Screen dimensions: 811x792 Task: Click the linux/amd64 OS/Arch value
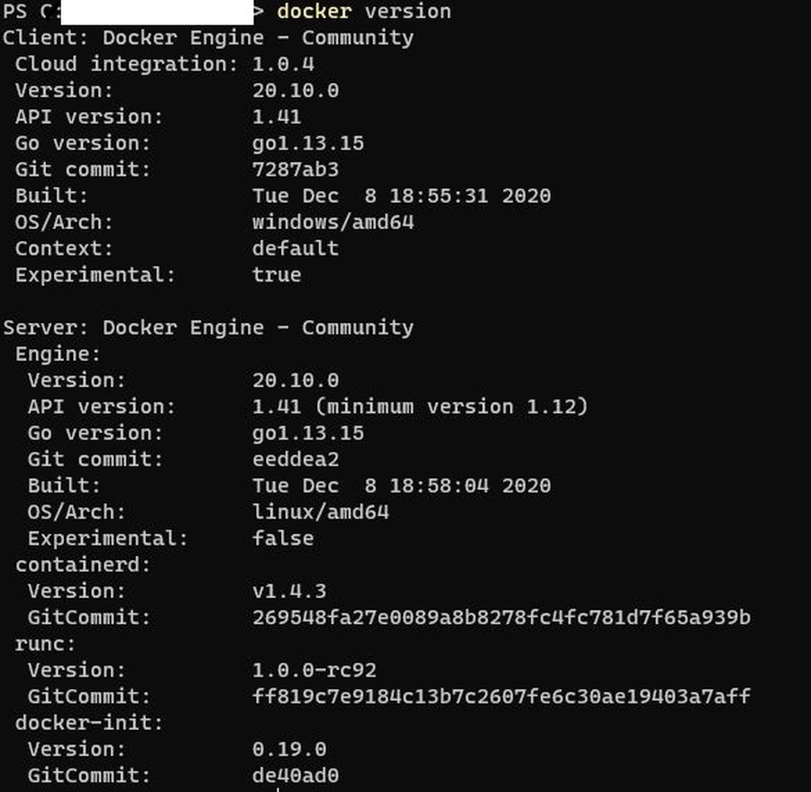coord(321,512)
